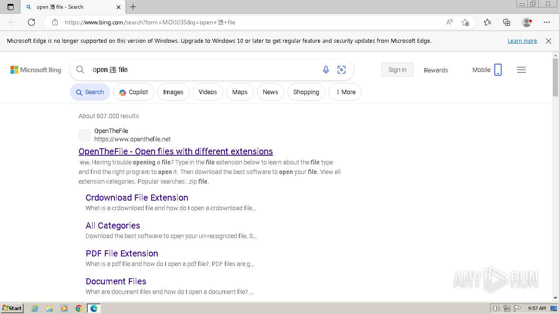Open File Explorer from taskbar
The image size is (559, 314).
(x=49, y=308)
